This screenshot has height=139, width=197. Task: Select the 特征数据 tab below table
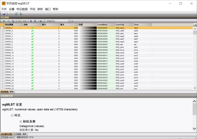pos(5,92)
